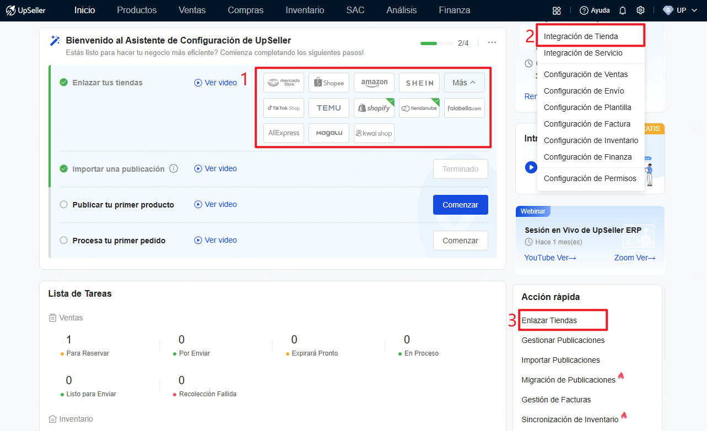Click blue Comenzar button for first product
Viewport: 707px width, 431px height.
tap(461, 205)
